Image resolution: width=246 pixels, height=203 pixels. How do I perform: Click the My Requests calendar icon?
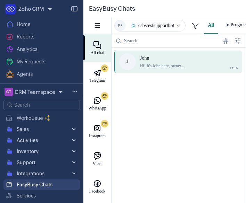click(x=10, y=62)
